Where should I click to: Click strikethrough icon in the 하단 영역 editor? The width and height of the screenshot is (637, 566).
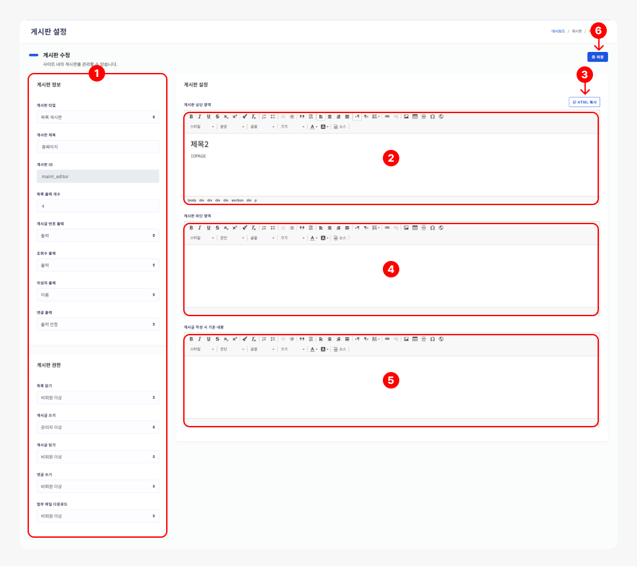[217, 227]
